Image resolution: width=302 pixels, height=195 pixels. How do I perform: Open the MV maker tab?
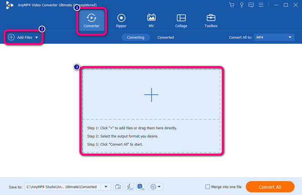pyautogui.click(x=151, y=21)
